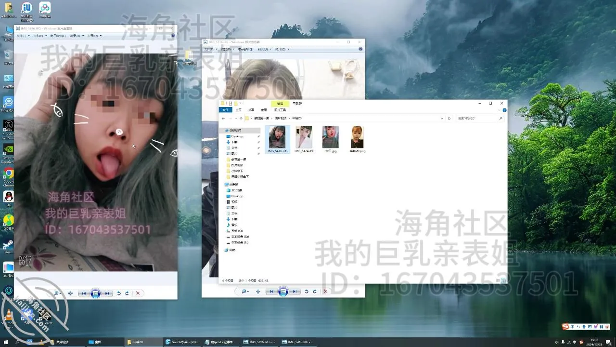Viewport: 616px width, 347px height.
Task: Go to next photo in IMG_5416 viewer
Action: click(x=107, y=293)
